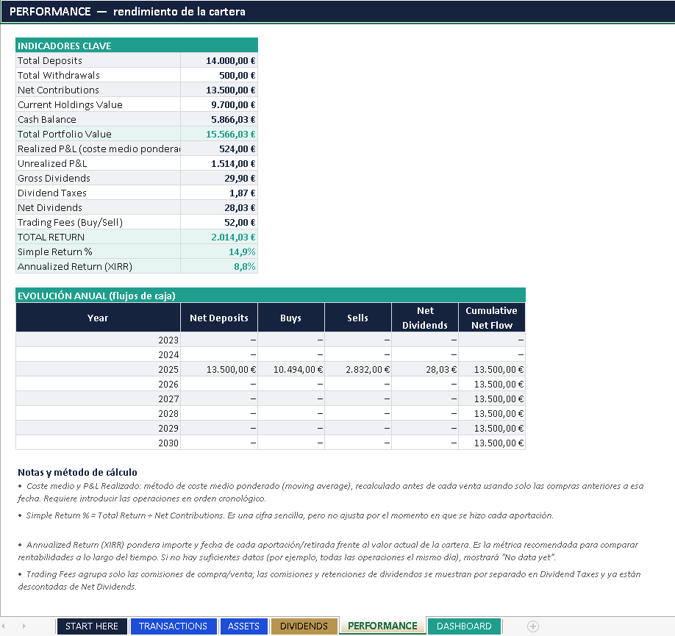Click the year 2027 cell
675x636 pixels.
coord(98,399)
